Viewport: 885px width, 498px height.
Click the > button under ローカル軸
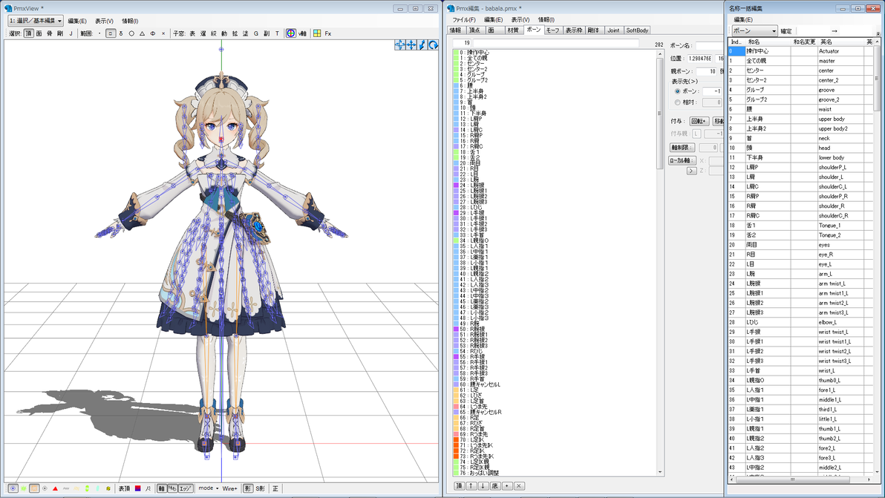pos(691,171)
